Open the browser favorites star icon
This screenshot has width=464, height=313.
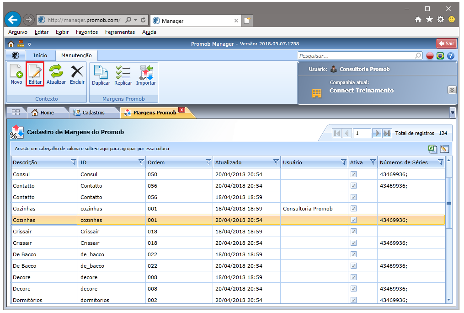[x=429, y=20]
